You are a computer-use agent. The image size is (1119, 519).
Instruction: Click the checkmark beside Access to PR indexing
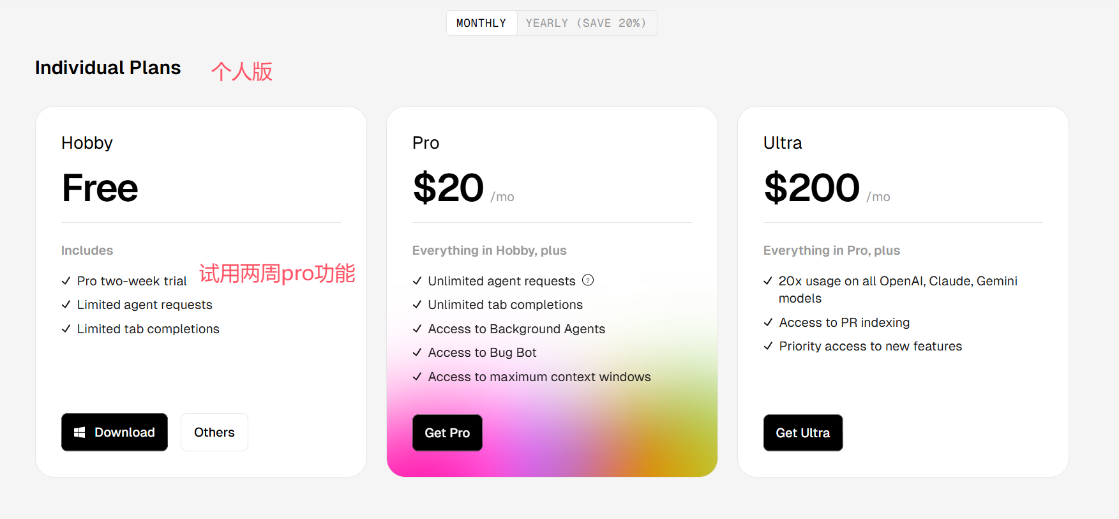(x=768, y=322)
